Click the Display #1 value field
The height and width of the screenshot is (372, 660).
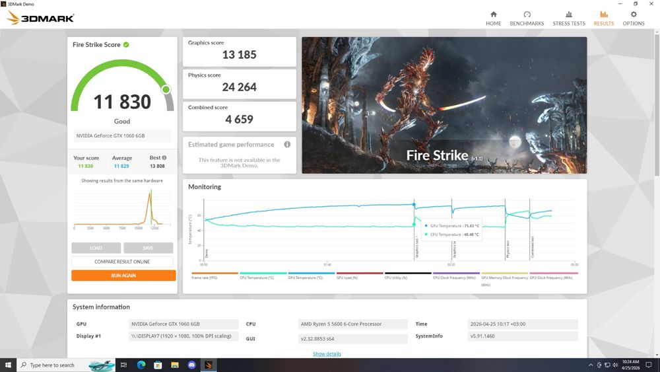pyautogui.click(x=183, y=336)
